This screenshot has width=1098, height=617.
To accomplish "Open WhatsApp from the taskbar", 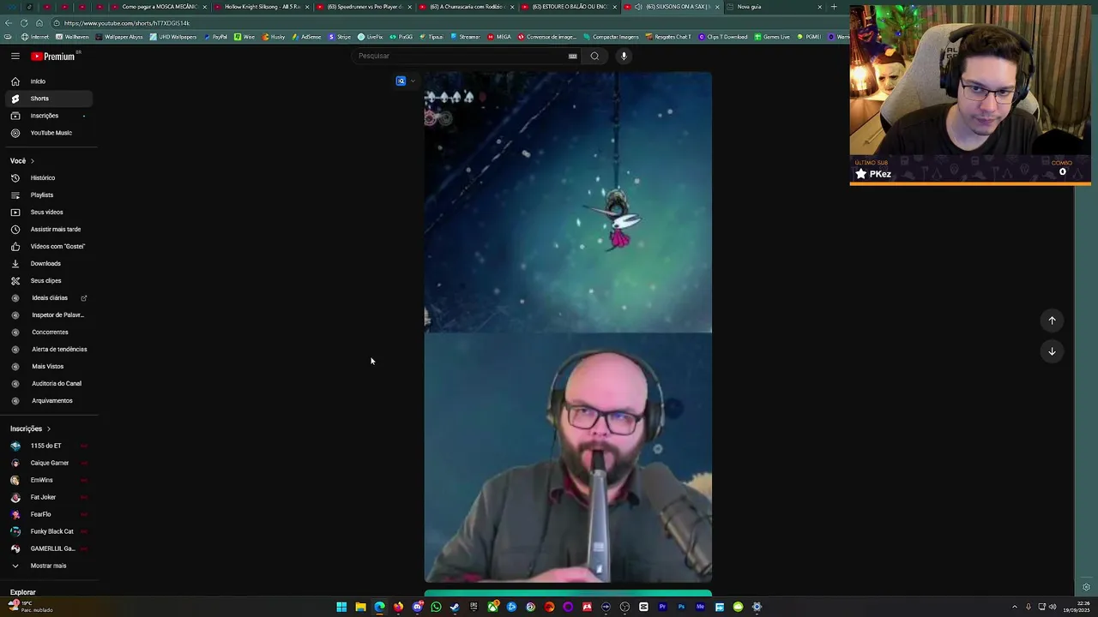I will click(x=436, y=607).
